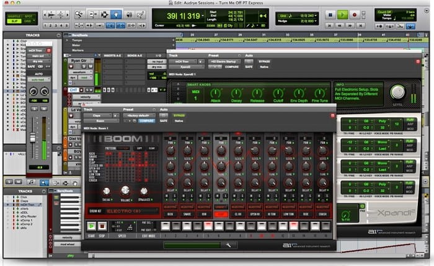The image size is (434, 266).
Task: Click the note icon in the MIDI editor toolbar
Action: point(31,182)
